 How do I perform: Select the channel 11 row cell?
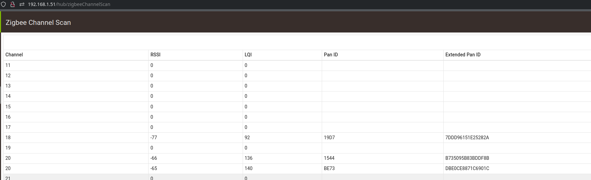(x=76, y=65)
